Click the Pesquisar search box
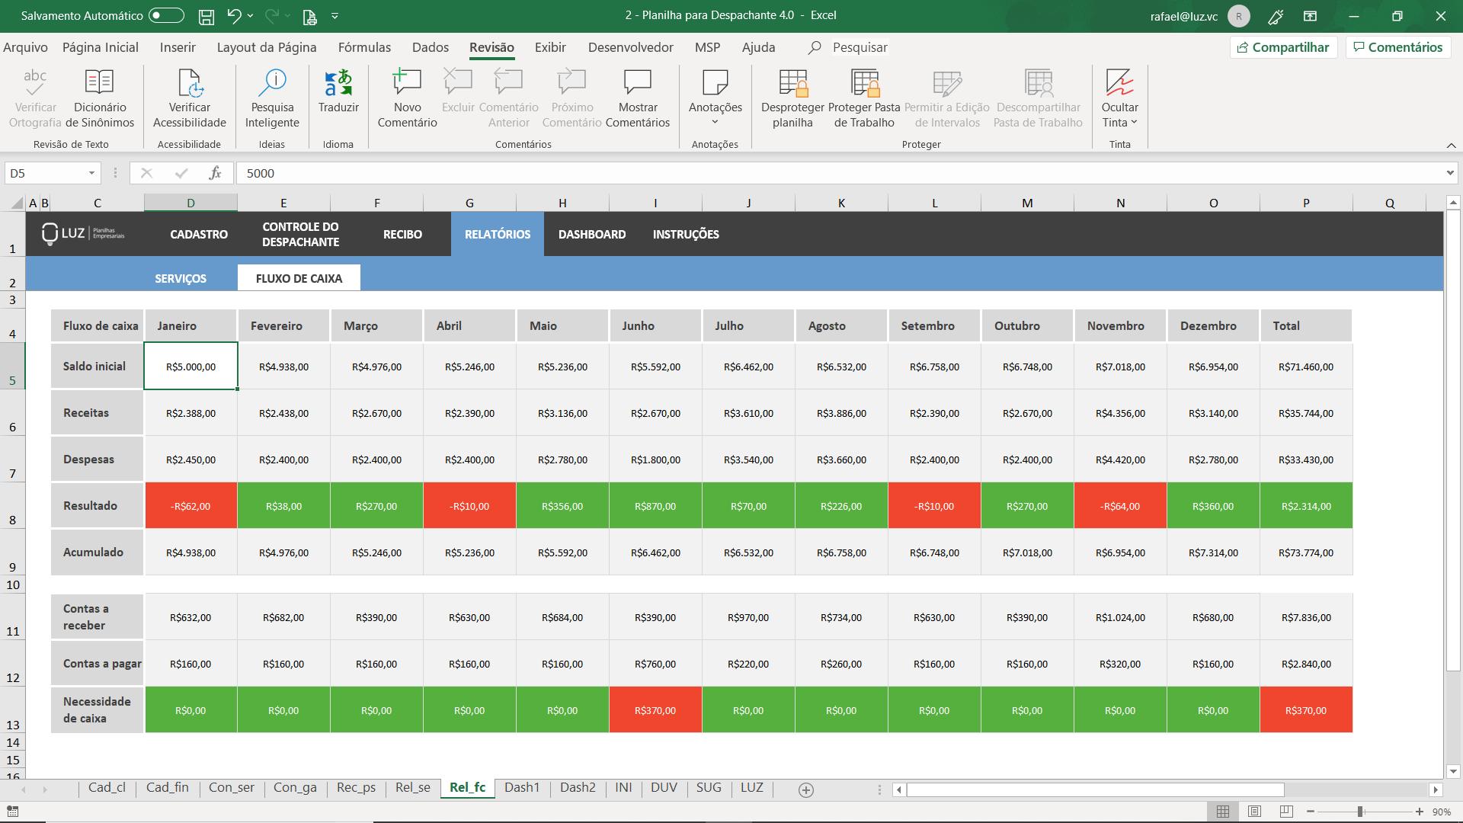This screenshot has width=1463, height=823. tap(860, 47)
